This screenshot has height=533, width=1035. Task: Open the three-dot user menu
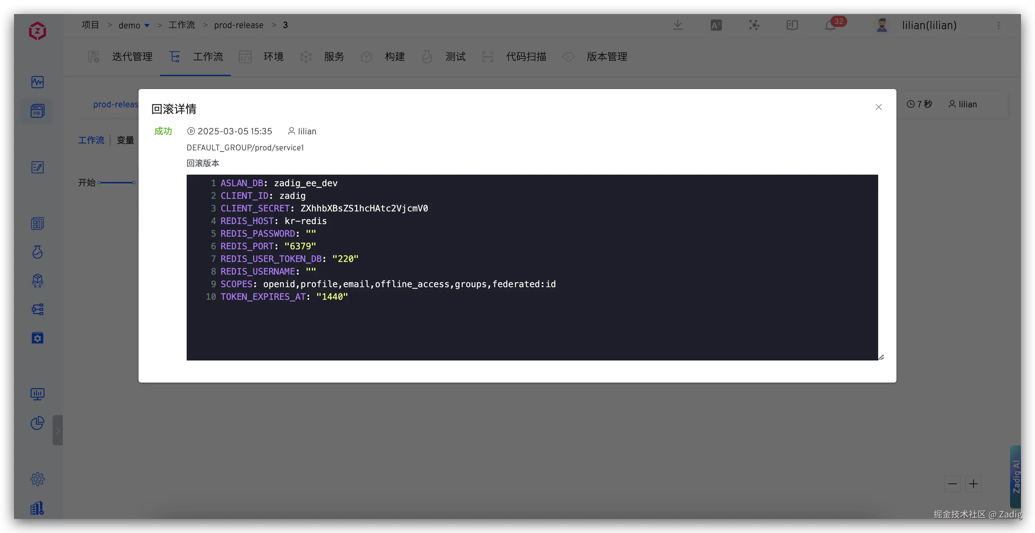point(999,25)
